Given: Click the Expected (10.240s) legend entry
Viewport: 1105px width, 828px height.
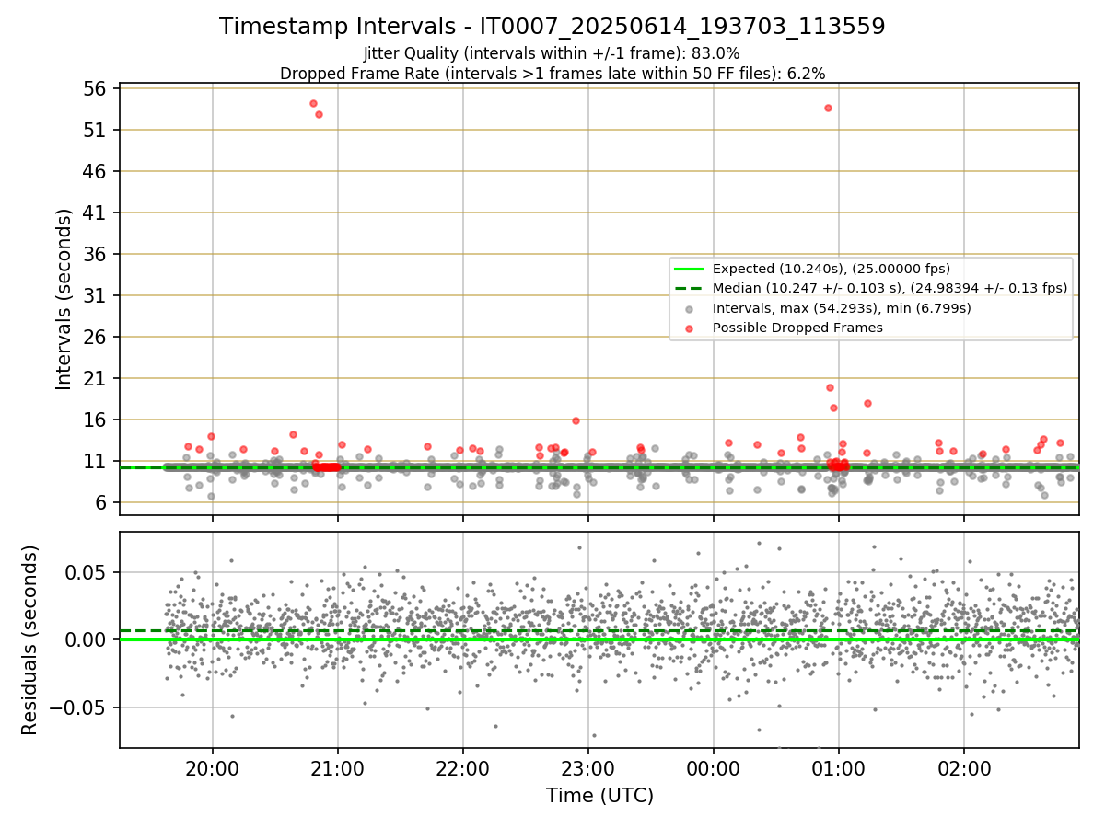Looking at the screenshot, I should click(832, 269).
